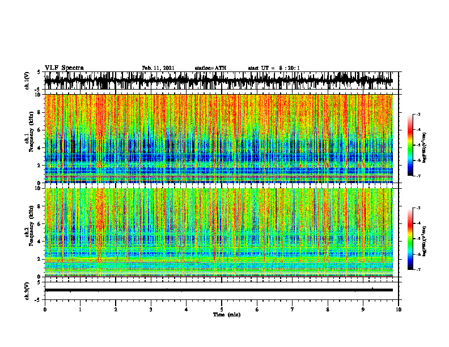Click the ch.1 spectrogram panel
The image size is (449, 347).
pyautogui.click(x=219, y=138)
